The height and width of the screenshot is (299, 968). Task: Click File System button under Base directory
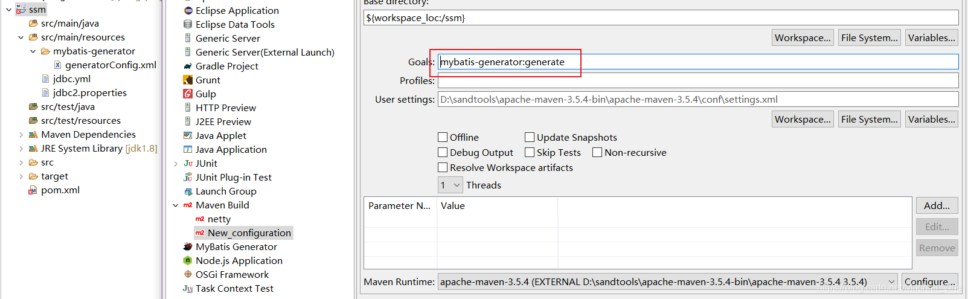(x=870, y=37)
